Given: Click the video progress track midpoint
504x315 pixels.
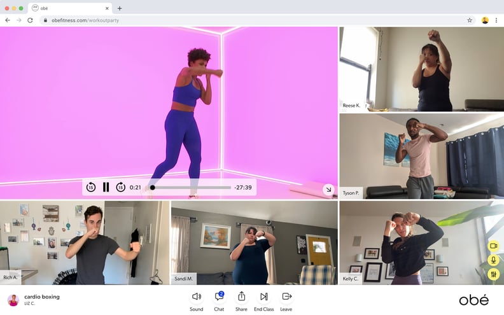Looking at the screenshot, I should pyautogui.click(x=191, y=187).
